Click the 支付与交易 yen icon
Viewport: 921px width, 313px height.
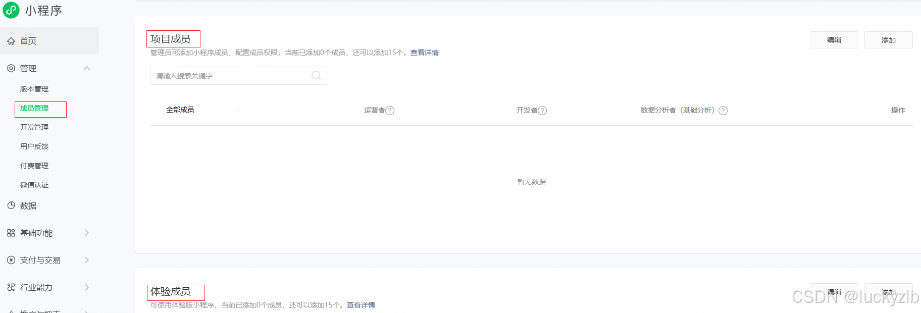click(11, 260)
